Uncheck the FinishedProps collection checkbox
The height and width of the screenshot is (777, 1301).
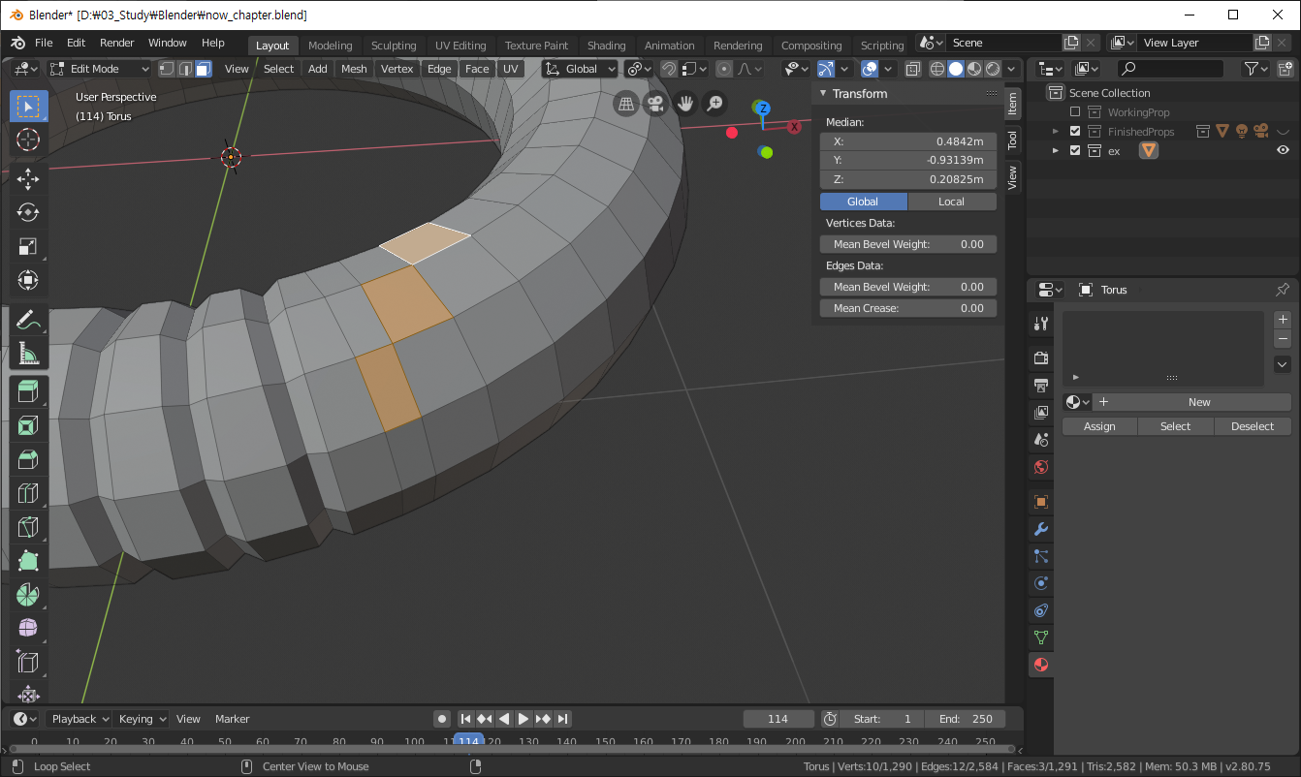1075,132
